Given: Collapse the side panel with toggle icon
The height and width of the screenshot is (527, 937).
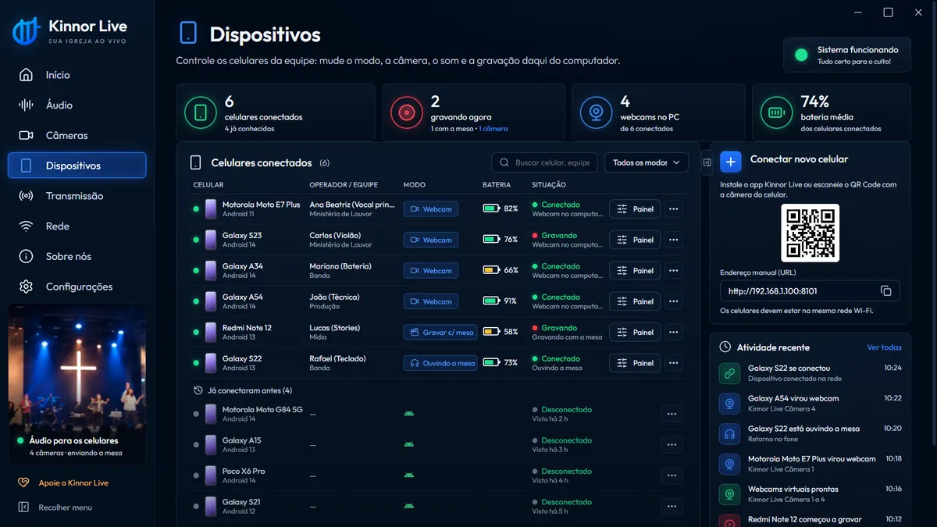Looking at the screenshot, I should tap(707, 162).
